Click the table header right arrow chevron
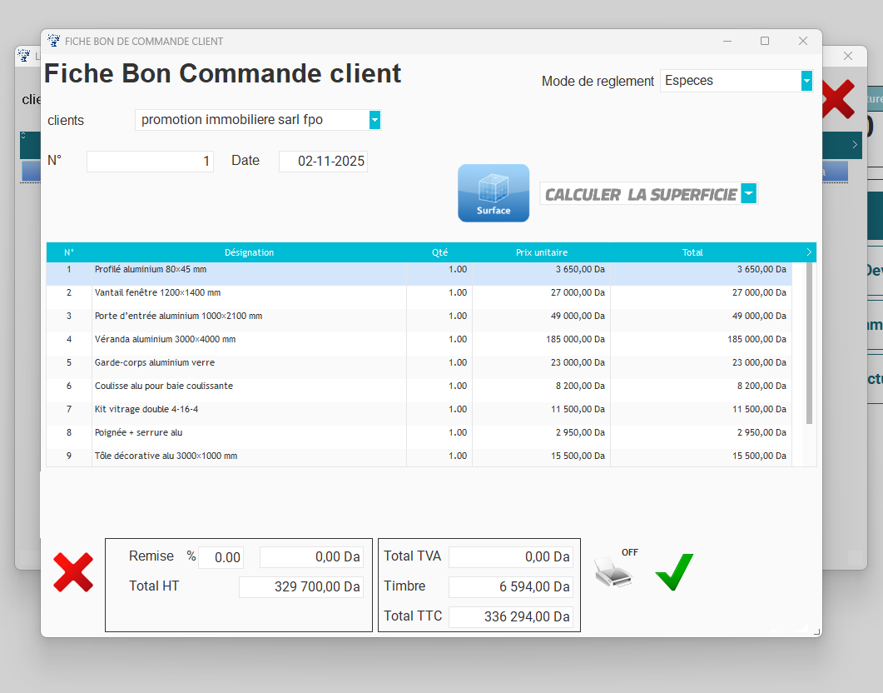The image size is (883, 693). click(809, 252)
